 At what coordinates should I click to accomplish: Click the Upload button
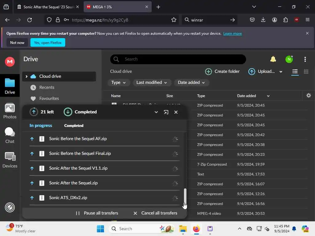(261, 71)
